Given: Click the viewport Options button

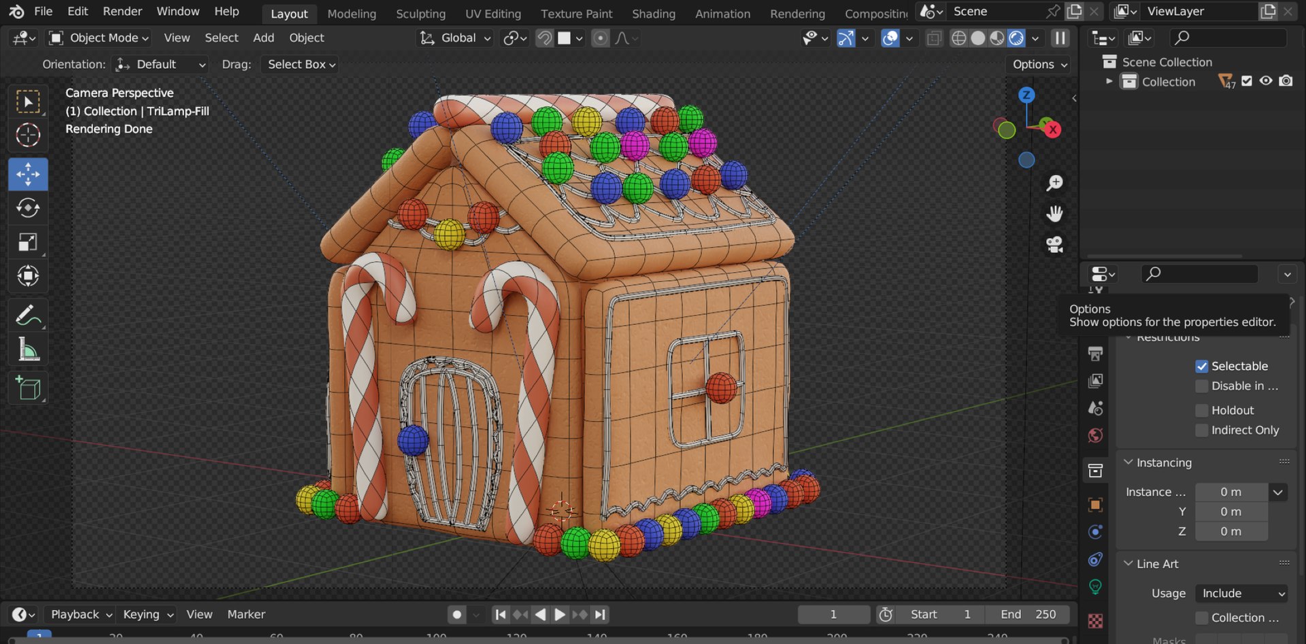Looking at the screenshot, I should pyautogui.click(x=1039, y=64).
